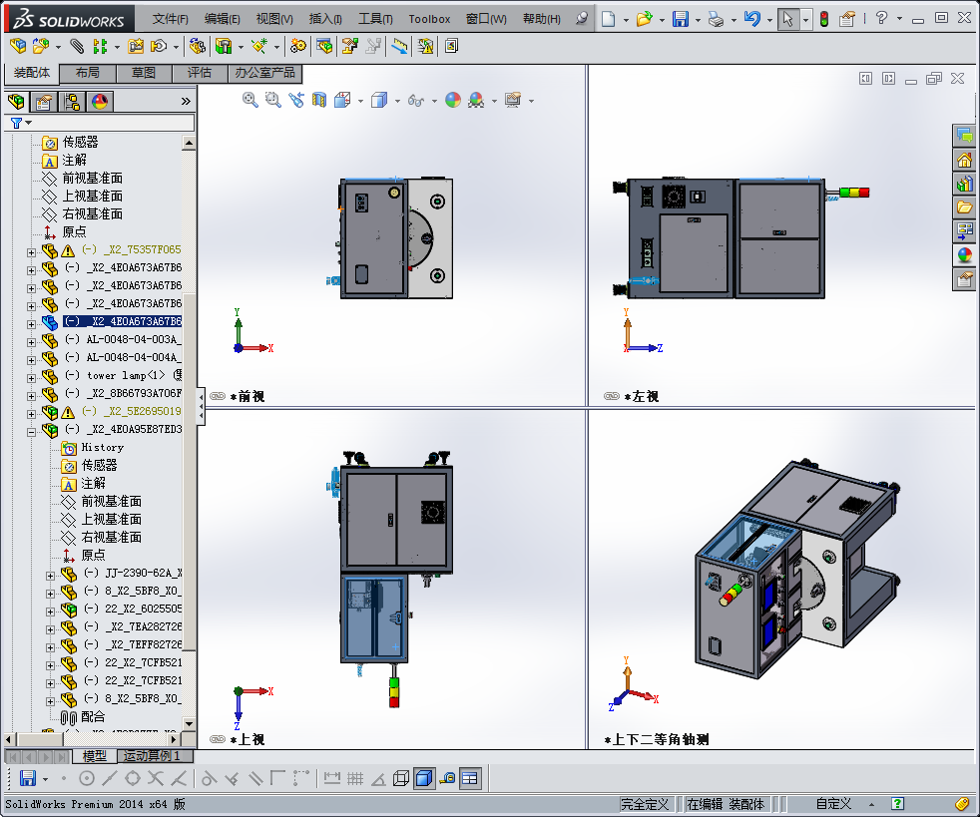Viewport: 980px width, 817px height.
Task: Click the Performance Evaluation warning icon
Action: [x=425, y=46]
